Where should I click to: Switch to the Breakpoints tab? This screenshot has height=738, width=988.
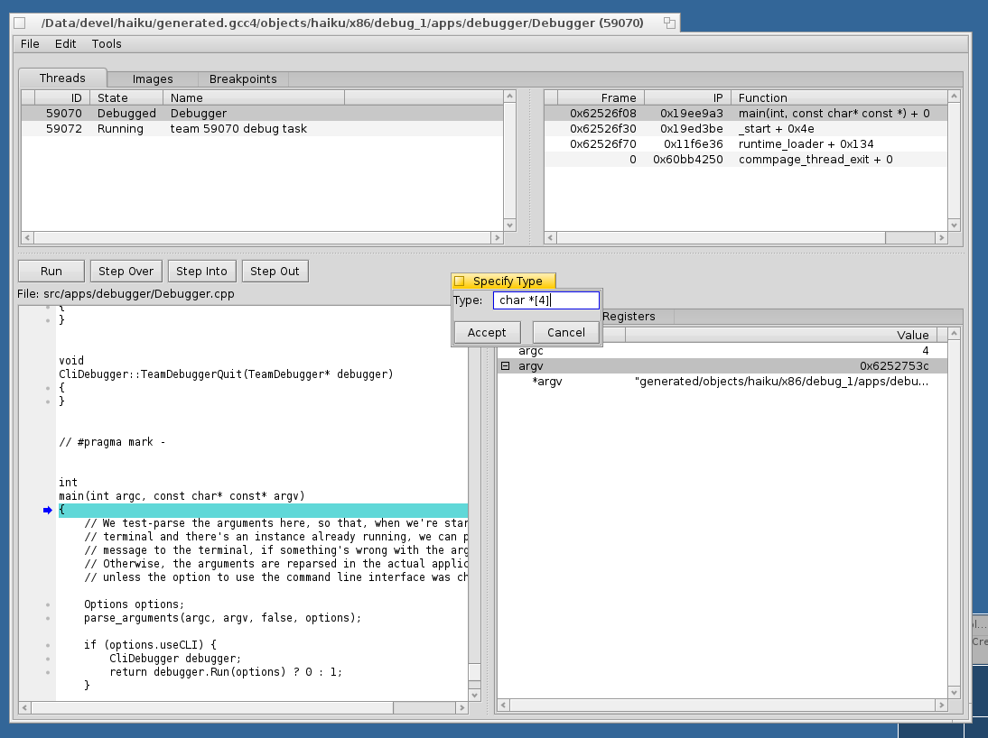point(243,79)
